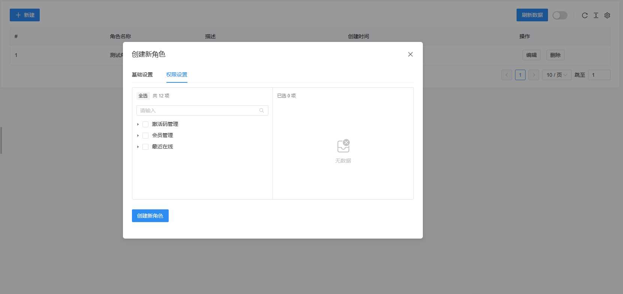
Task: Click the plus icon on 新建 button
Action: [18, 15]
